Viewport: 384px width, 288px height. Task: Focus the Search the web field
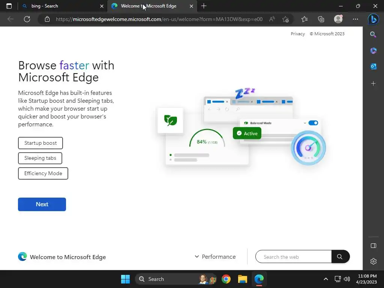[x=293, y=256]
